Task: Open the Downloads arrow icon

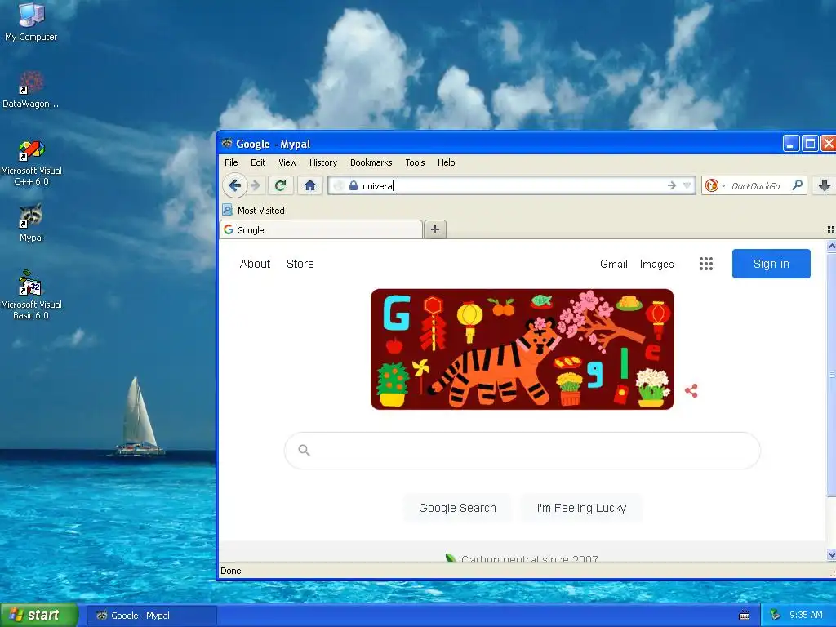Action: [x=825, y=185]
